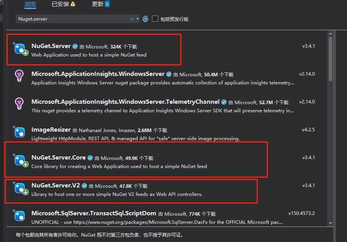Click the ImageResizer package icon
This screenshot has height=242, width=347.
coord(19,132)
